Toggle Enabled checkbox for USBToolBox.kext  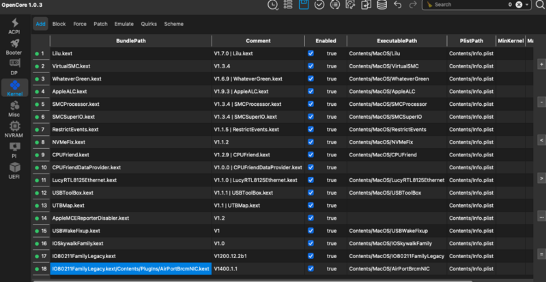pos(311,193)
